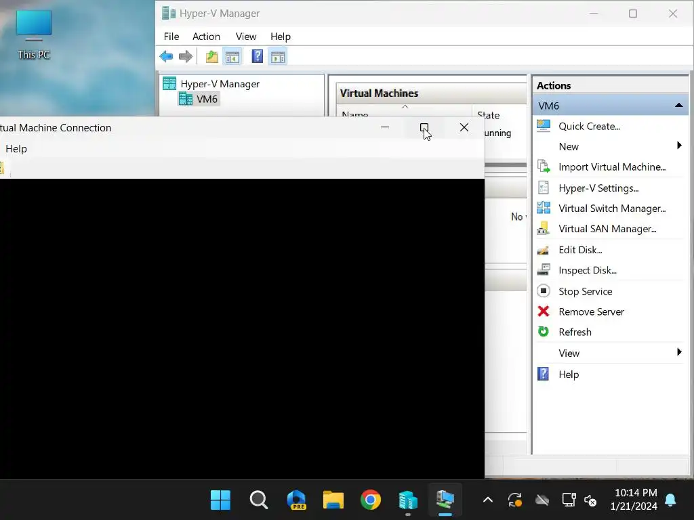Expand the New submenu arrow in Actions
The height and width of the screenshot is (520, 694).
tap(679, 146)
